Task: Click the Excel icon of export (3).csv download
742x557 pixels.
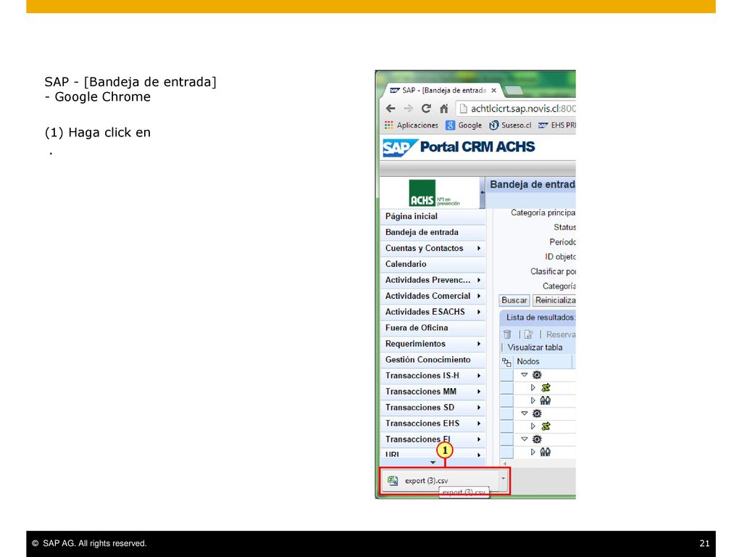Action: 393,481
